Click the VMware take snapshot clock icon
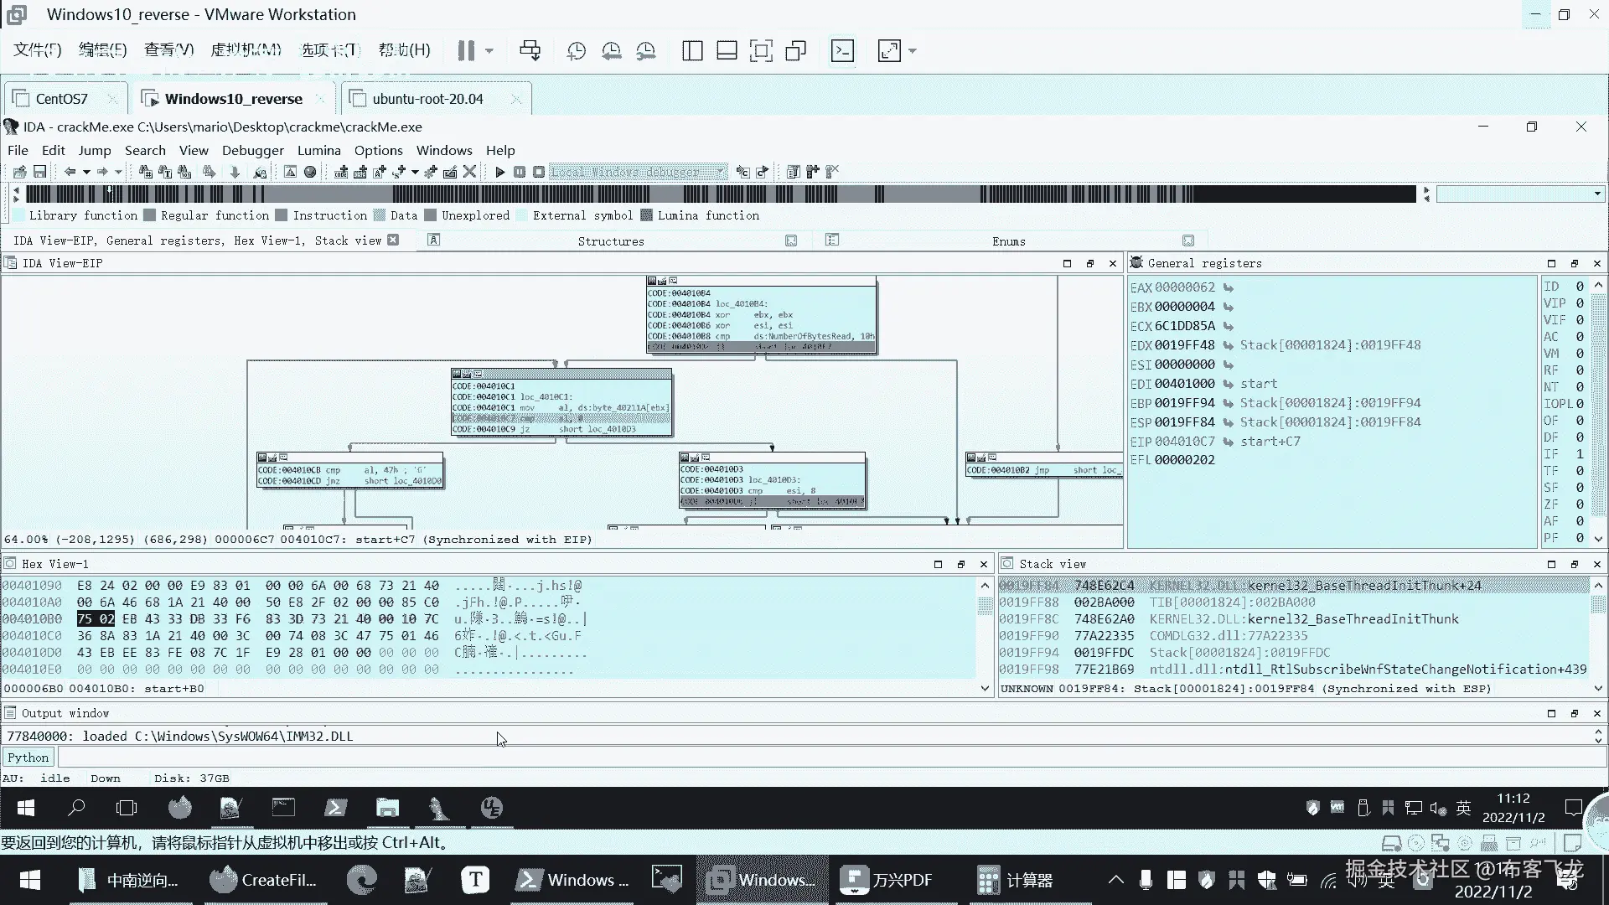This screenshot has height=905, width=1609. pos(576,51)
